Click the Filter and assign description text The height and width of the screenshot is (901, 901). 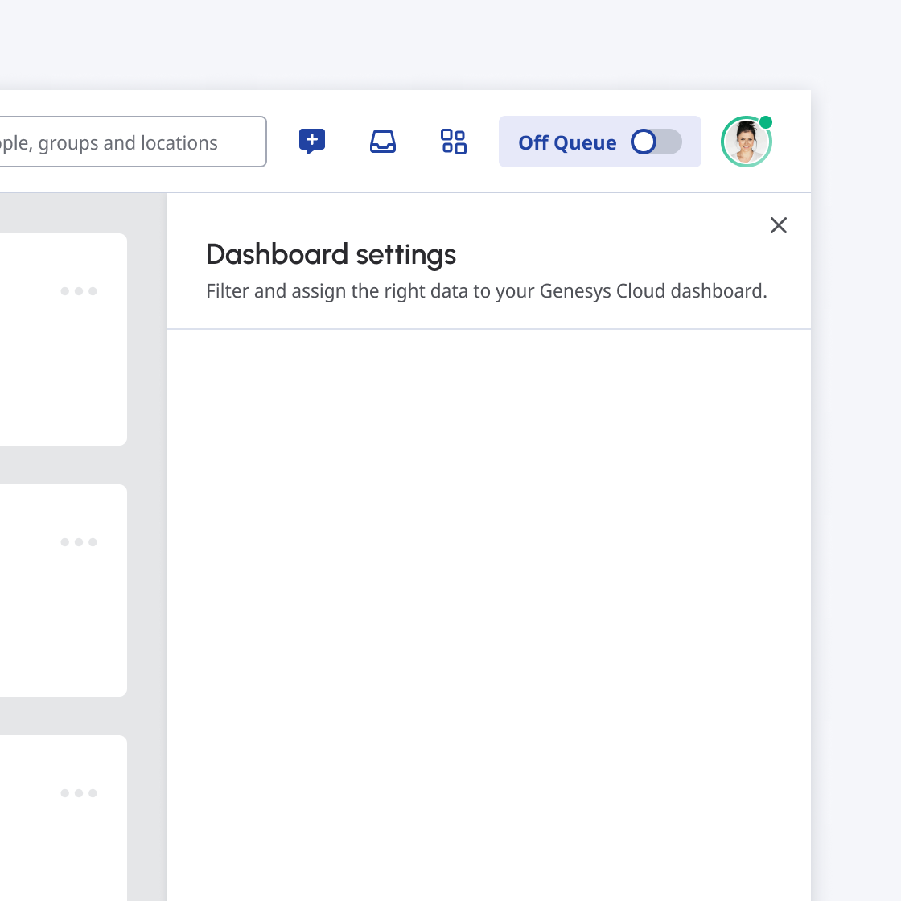point(486,291)
